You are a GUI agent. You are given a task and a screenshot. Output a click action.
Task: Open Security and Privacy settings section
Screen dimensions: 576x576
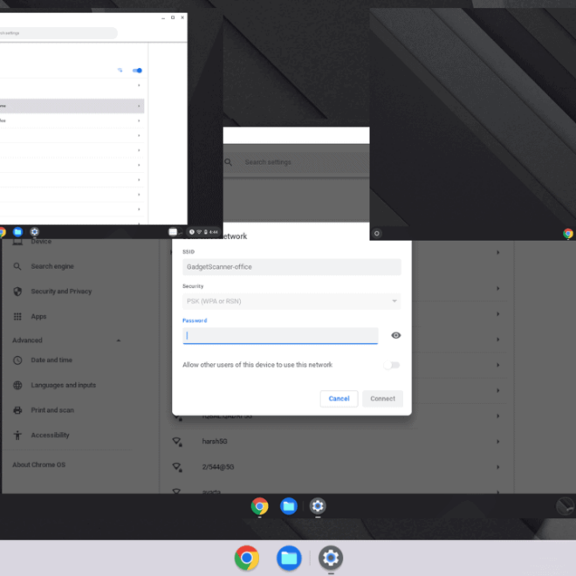pos(61,291)
